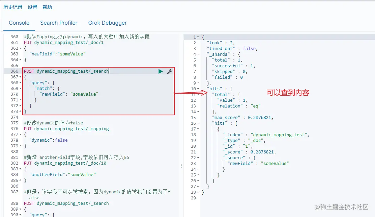Click the comment line 387 about 不可以被搜索
The image size is (375, 217).
pos(97,195)
